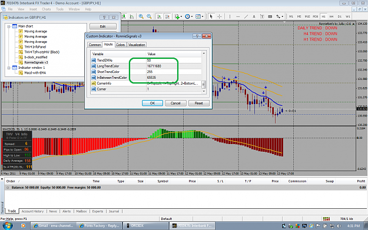Select the text label tool
Image resolution: width=368 pixels, height=230 pixels.
(262, 16)
